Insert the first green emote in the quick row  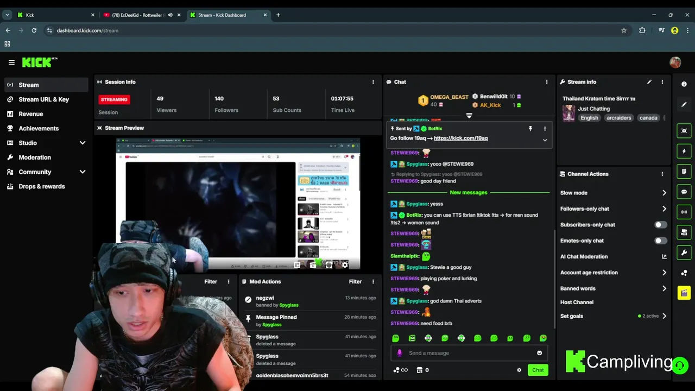[x=395, y=338]
